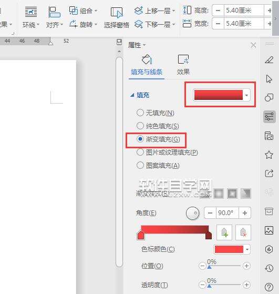This screenshot has height=294, width=279.
Task: Select 纯色填充(S) option
Action: [158, 126]
